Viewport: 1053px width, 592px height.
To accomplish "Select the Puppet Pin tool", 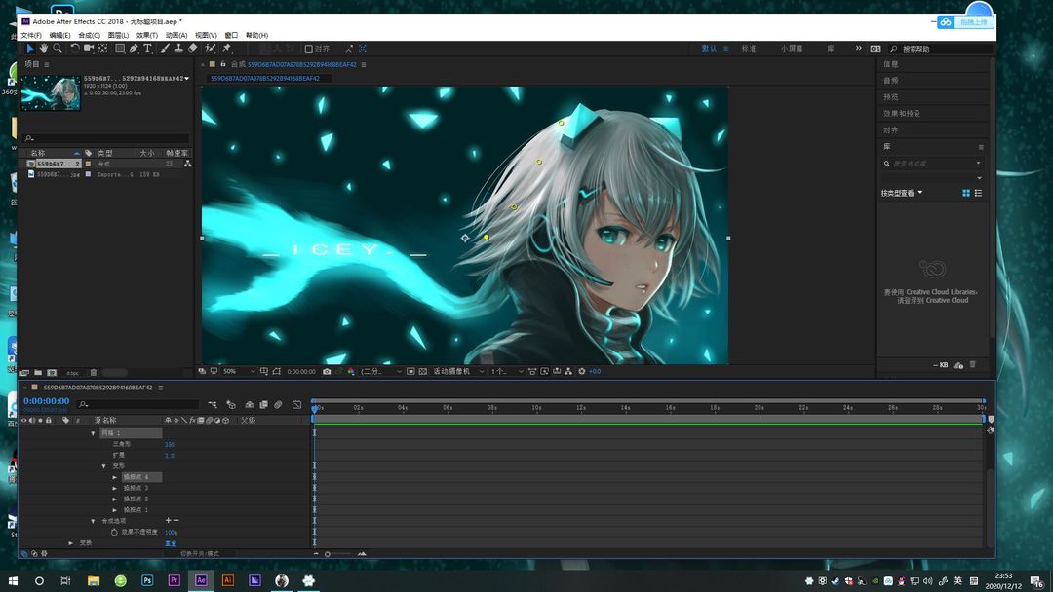I will tap(227, 49).
